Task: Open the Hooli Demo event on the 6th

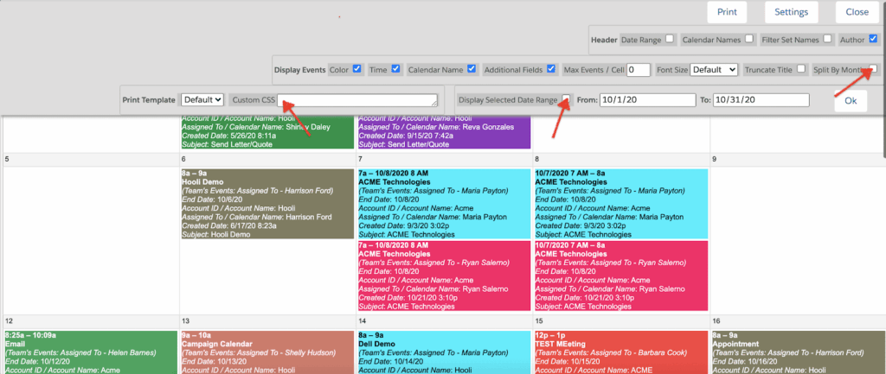Action: coord(266,204)
